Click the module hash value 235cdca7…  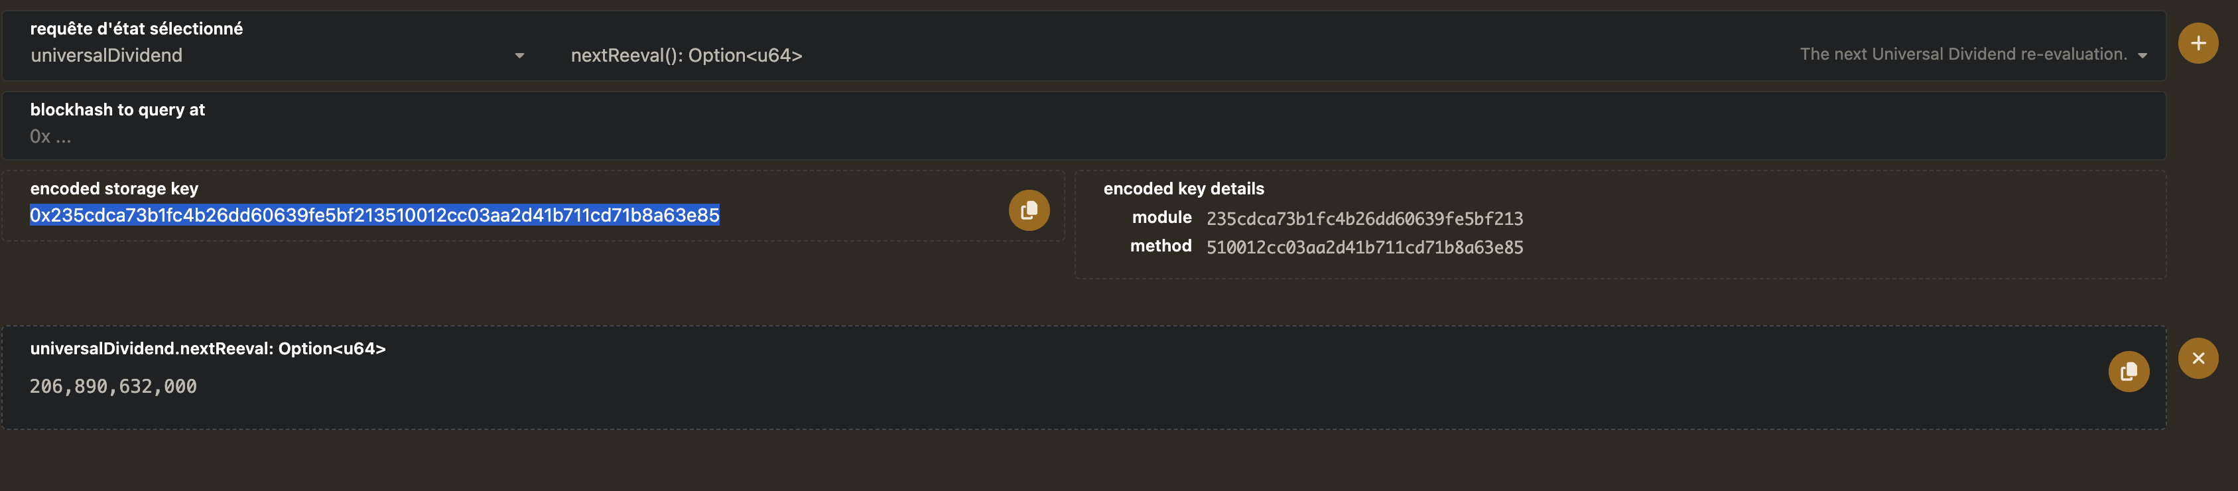click(1364, 219)
